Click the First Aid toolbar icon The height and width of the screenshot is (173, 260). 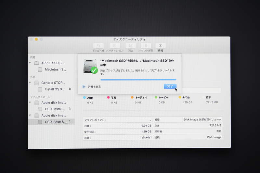(98, 46)
